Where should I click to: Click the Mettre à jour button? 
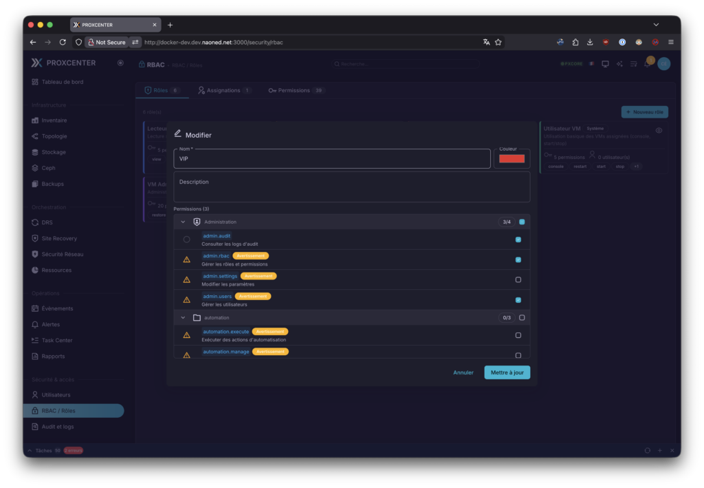(507, 372)
